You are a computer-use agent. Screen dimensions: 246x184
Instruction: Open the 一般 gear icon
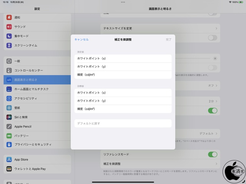[x=9, y=61]
